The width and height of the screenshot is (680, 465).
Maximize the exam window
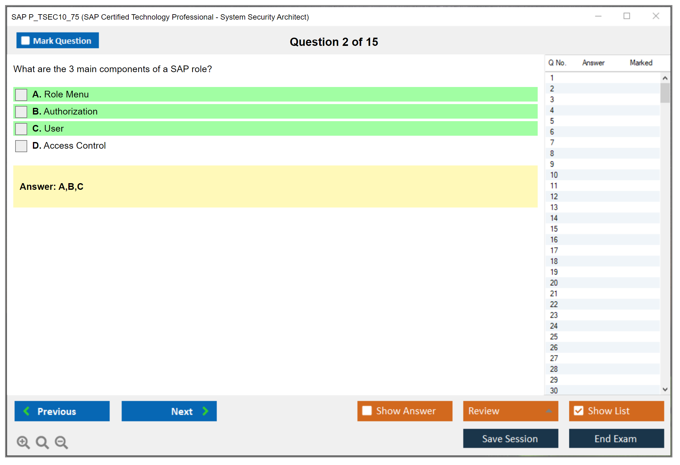point(627,16)
